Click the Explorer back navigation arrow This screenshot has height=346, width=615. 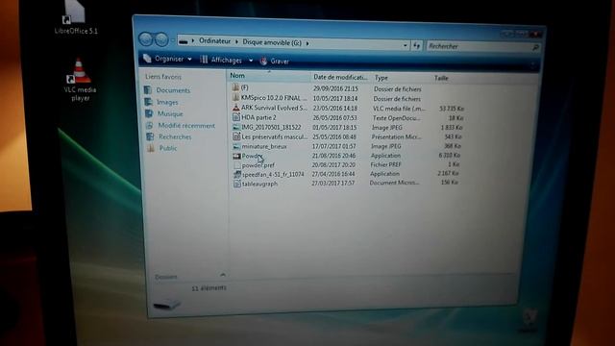click(146, 38)
